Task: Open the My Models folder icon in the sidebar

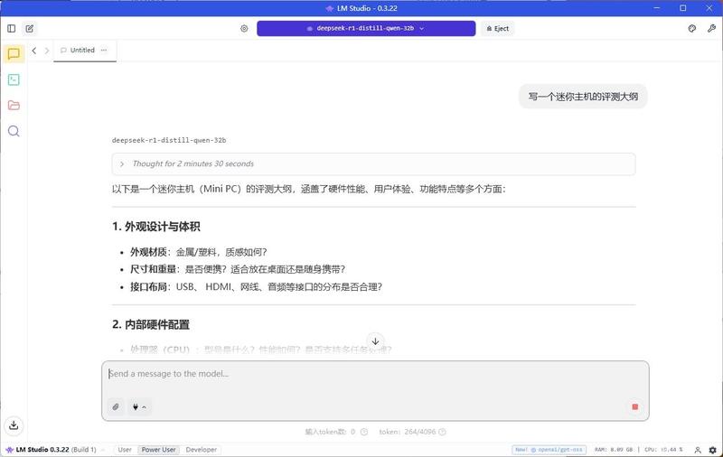Action: click(x=14, y=106)
